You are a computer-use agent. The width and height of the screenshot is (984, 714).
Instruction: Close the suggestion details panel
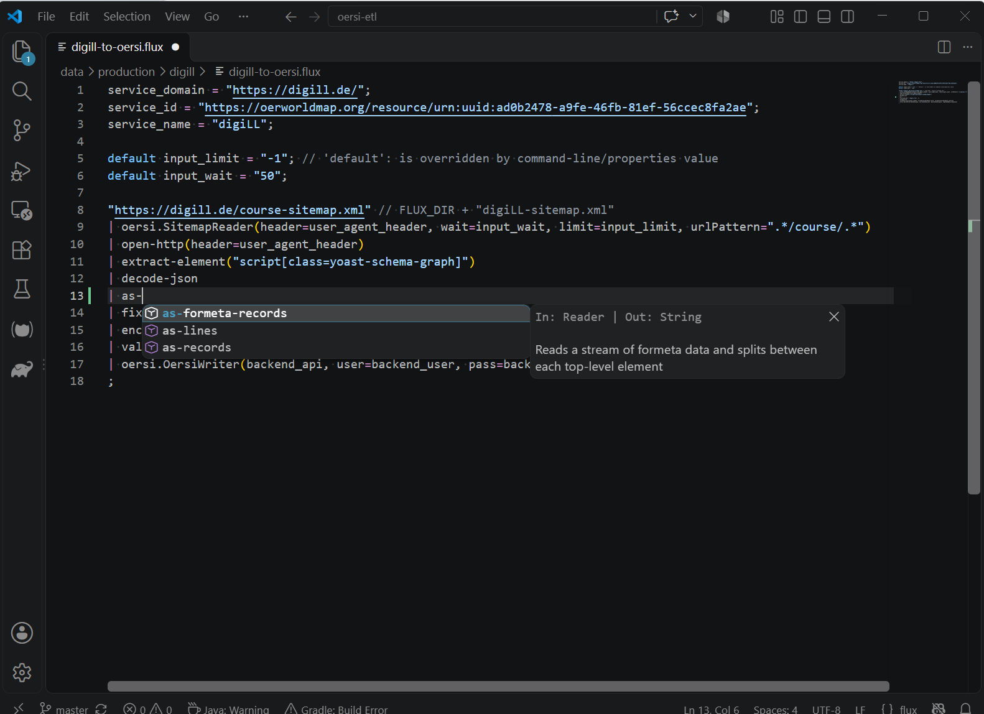coord(834,317)
